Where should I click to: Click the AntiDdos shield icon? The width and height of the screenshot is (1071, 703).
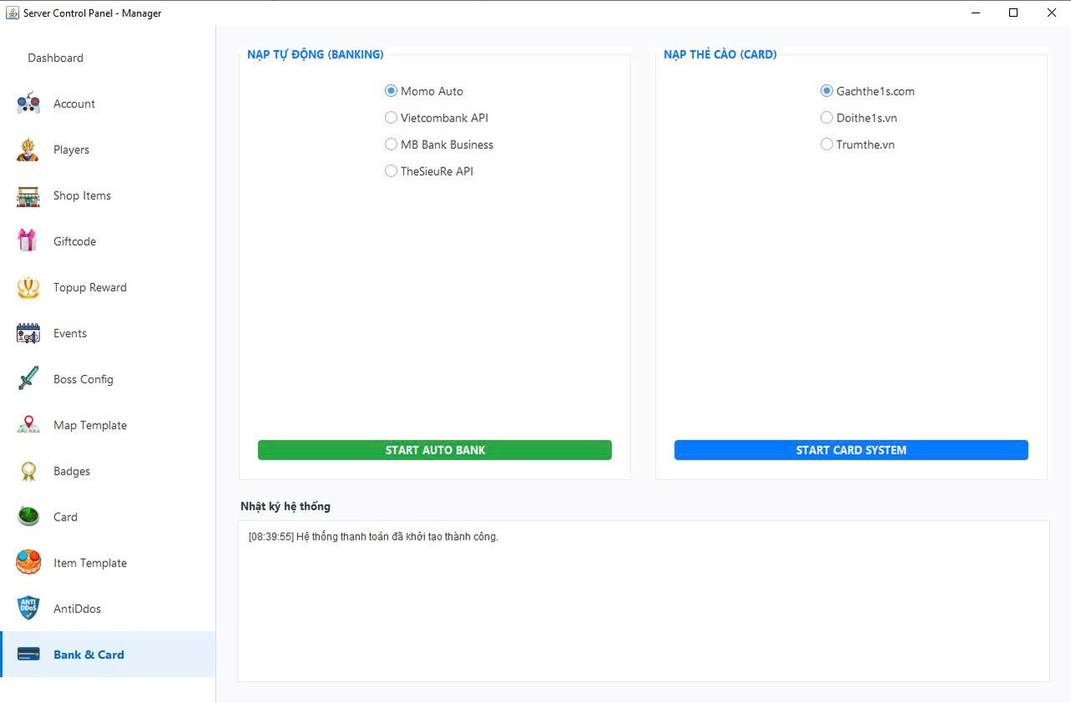(x=28, y=608)
